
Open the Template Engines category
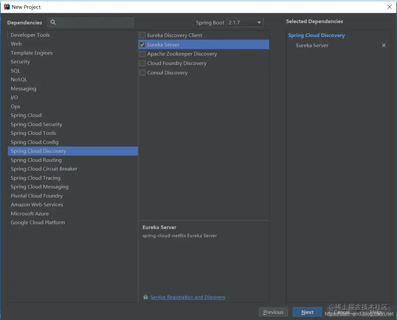pos(73,53)
